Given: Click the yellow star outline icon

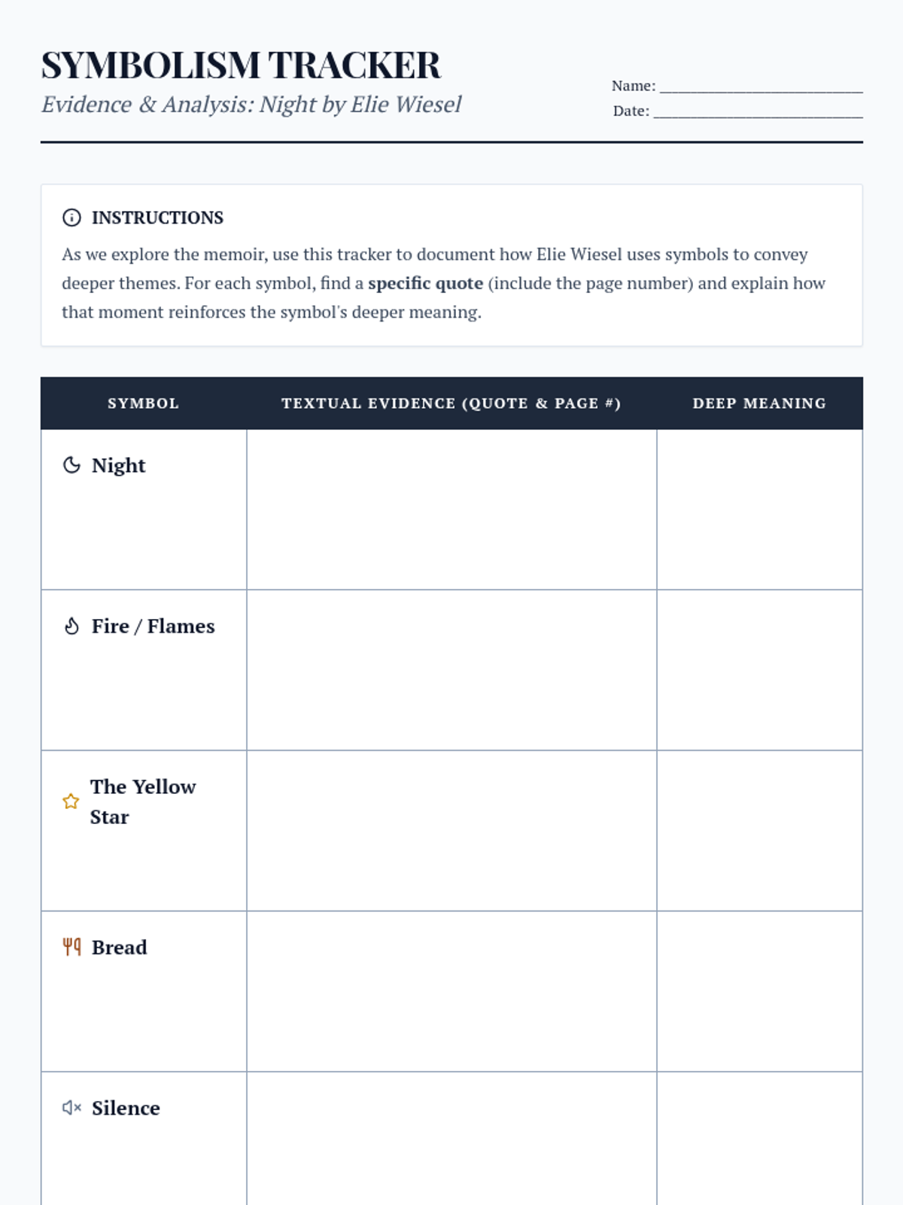Looking at the screenshot, I should point(71,801).
